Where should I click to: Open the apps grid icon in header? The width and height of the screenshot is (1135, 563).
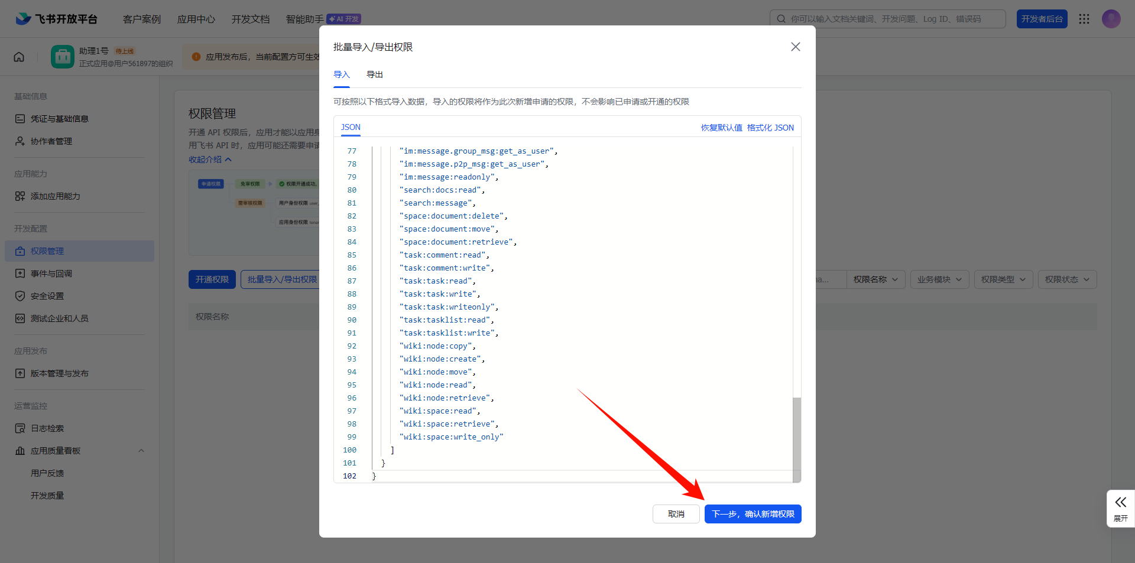click(x=1084, y=19)
